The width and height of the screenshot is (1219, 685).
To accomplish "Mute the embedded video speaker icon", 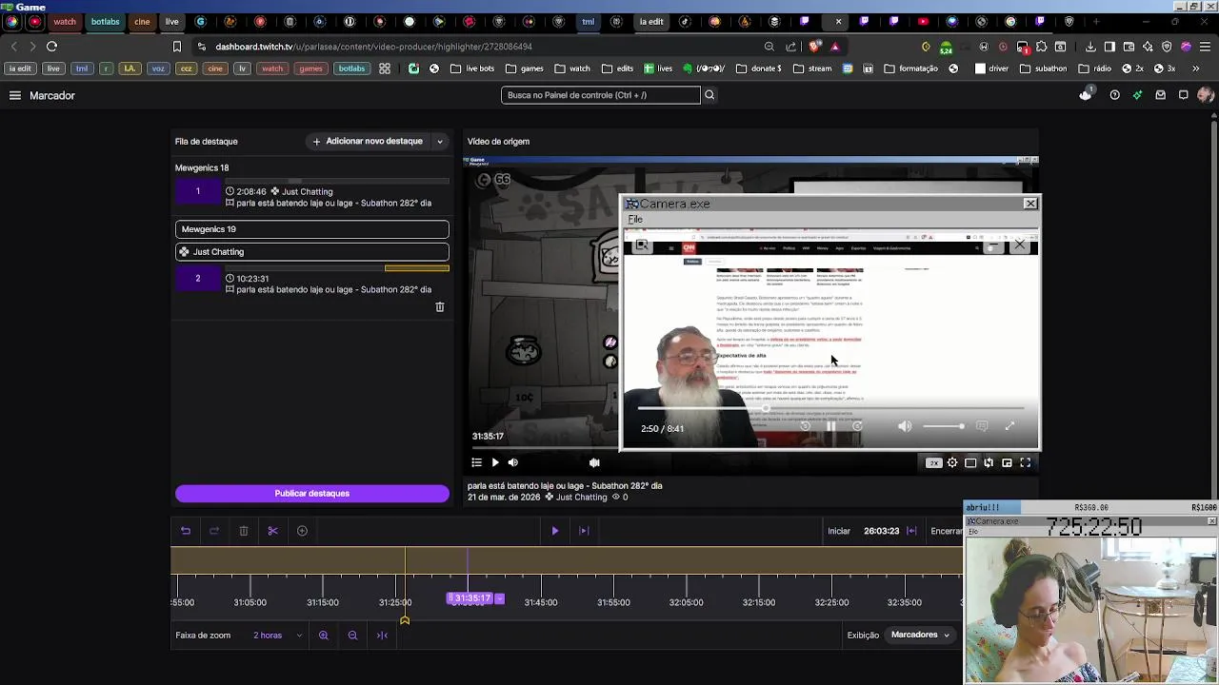I will click(x=905, y=427).
